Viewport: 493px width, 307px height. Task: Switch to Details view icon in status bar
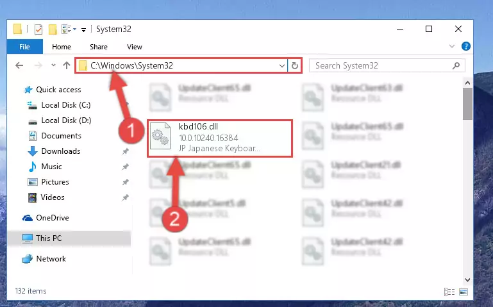(x=449, y=292)
